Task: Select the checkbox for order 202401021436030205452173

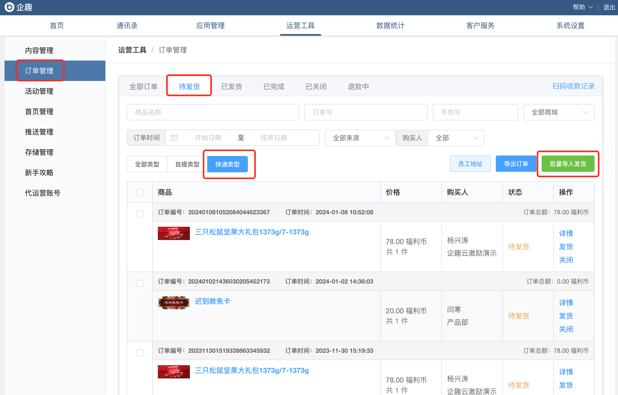Action: click(140, 283)
